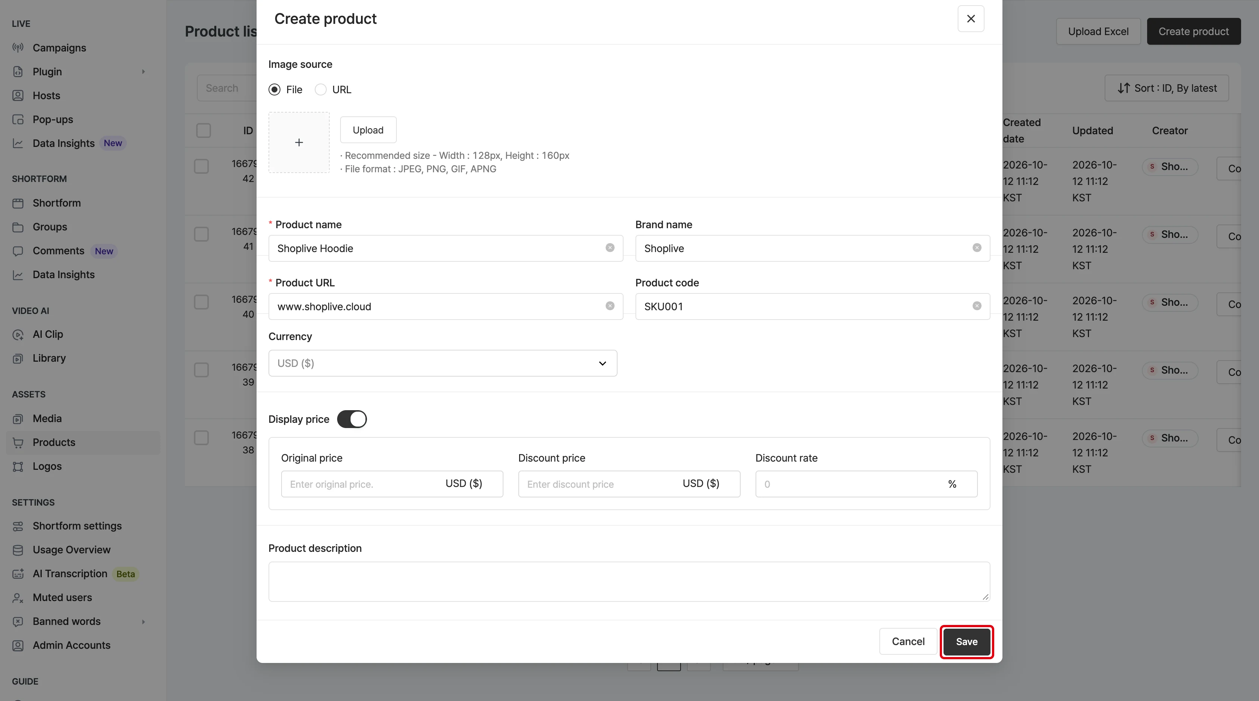Image resolution: width=1259 pixels, height=701 pixels.
Task: Open Muted users page
Action: pyautogui.click(x=62, y=597)
